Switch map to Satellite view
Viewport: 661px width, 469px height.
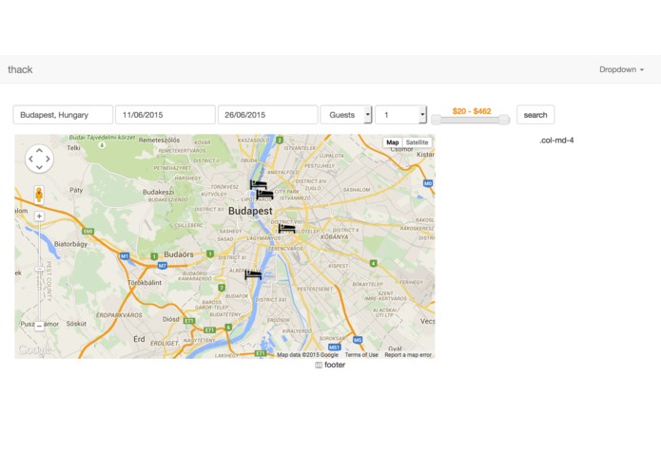coord(417,142)
